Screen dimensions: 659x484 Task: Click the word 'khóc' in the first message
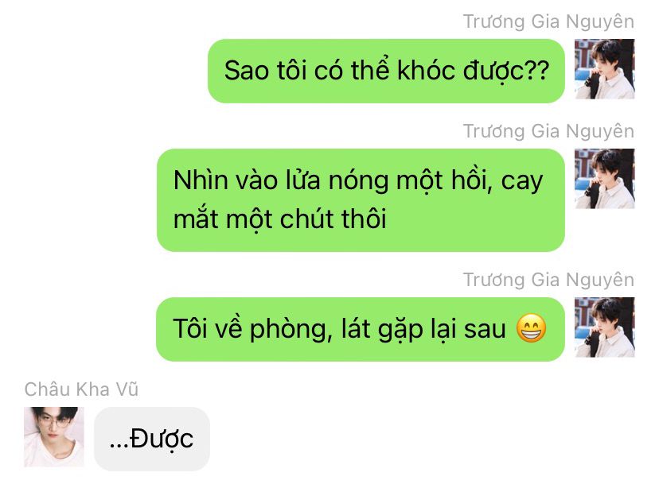tap(426, 70)
